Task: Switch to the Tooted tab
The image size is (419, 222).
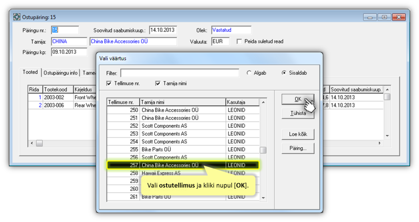Action: coord(30,72)
